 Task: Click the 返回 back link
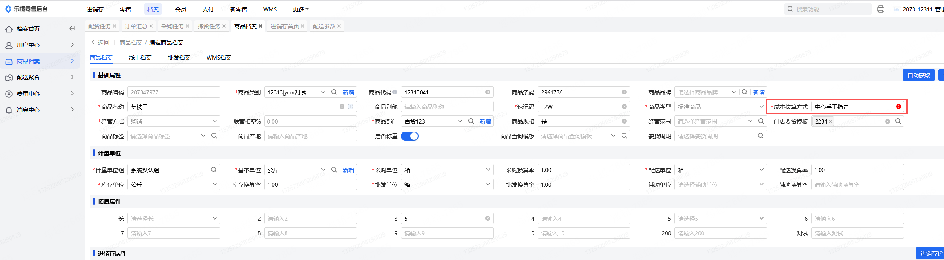click(100, 42)
